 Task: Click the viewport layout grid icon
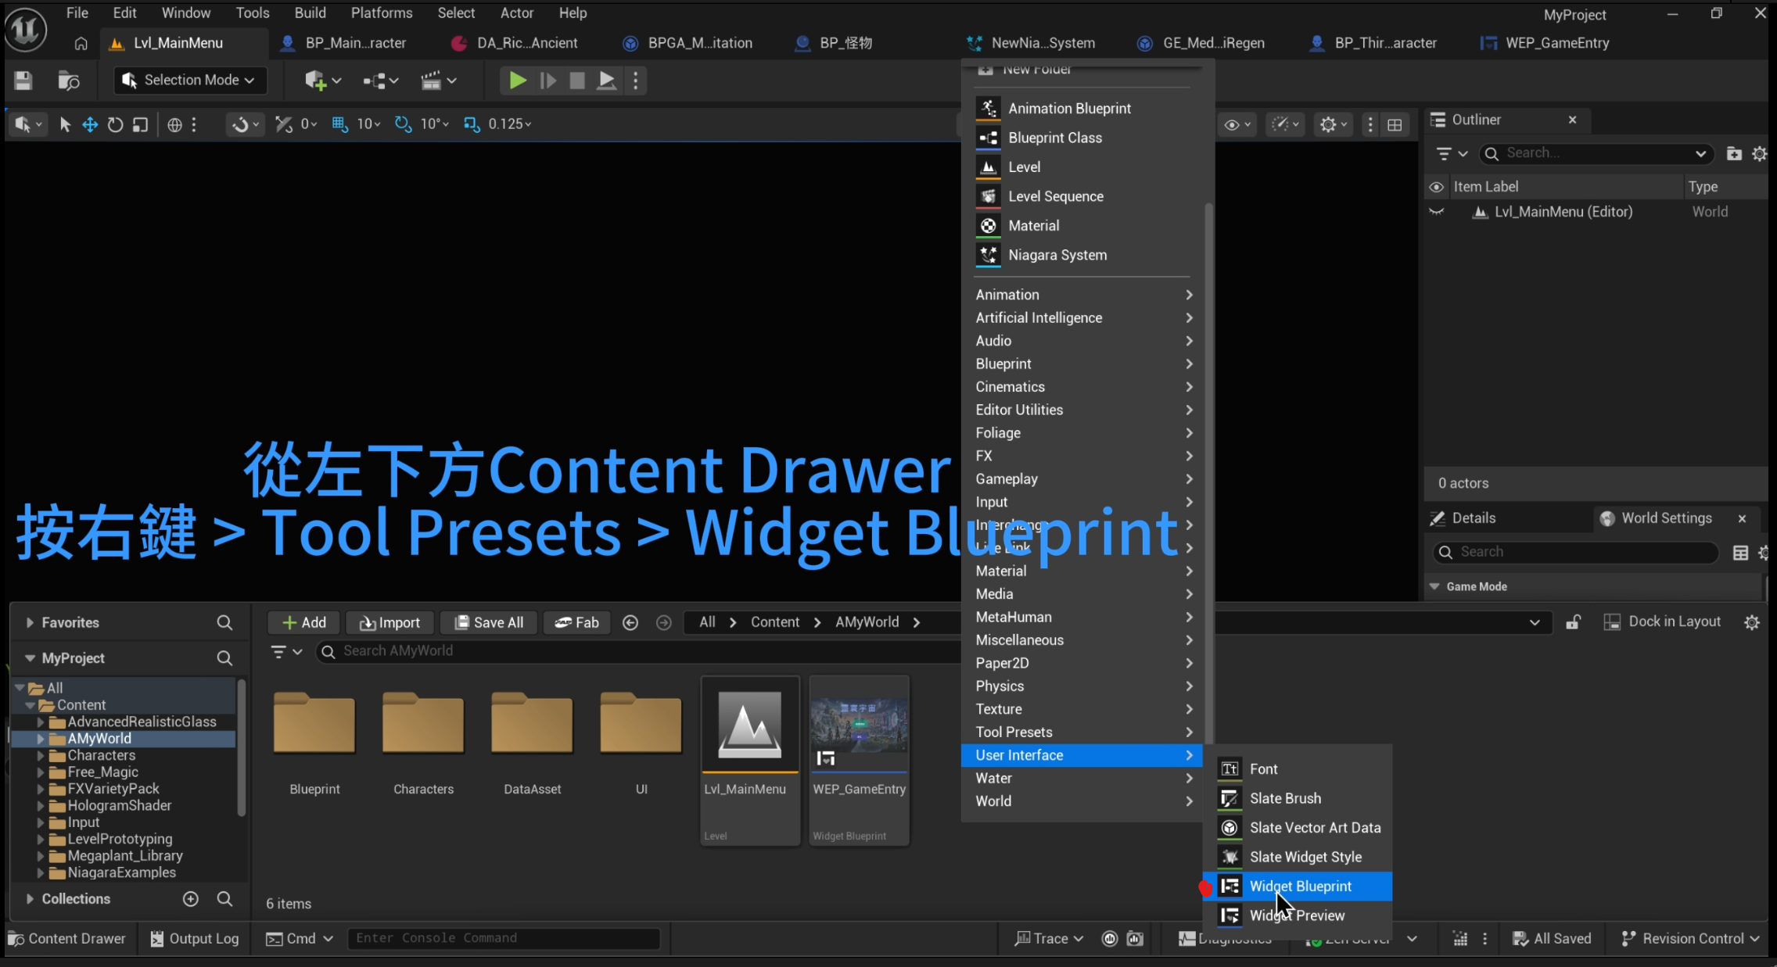click(1395, 125)
